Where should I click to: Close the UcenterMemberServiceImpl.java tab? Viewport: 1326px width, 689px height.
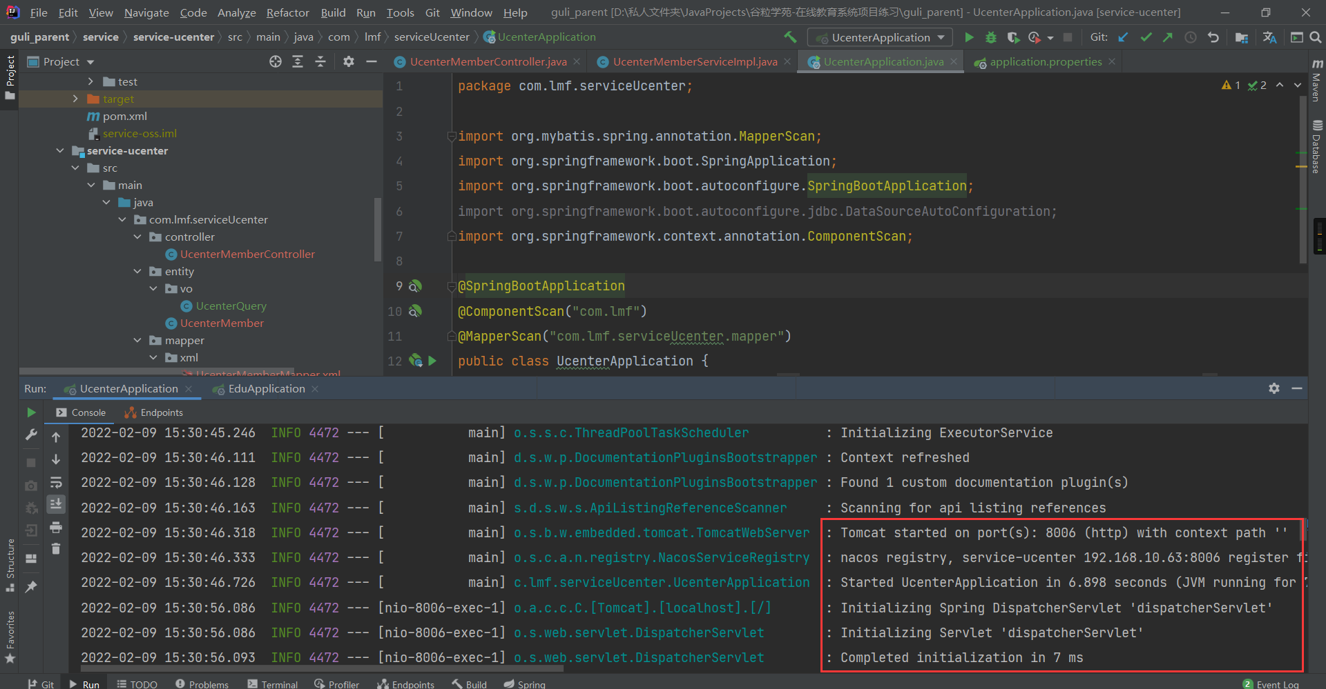coord(787,62)
